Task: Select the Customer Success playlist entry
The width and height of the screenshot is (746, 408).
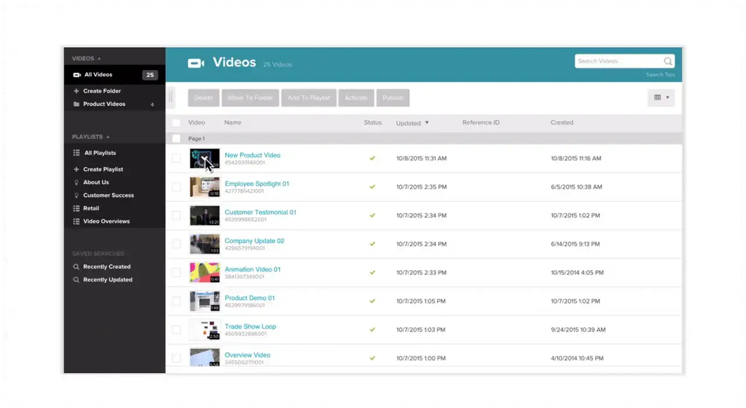Action: (109, 195)
